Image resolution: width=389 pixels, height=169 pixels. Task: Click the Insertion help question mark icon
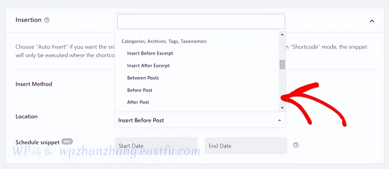click(47, 20)
